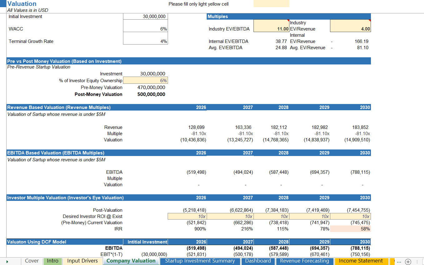Open the Startup Investment Summary sheet
This screenshot has height=265, width=424.
(x=200, y=261)
